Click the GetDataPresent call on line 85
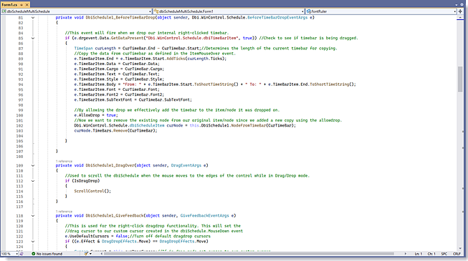The width and height of the screenshot is (468, 261). pos(127,38)
